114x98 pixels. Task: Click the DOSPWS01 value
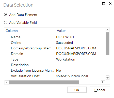[x=65, y=37]
